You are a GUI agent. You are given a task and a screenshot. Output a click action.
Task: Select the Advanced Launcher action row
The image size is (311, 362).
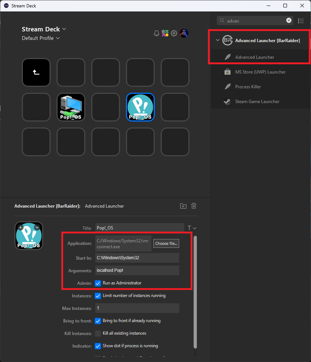(261, 57)
